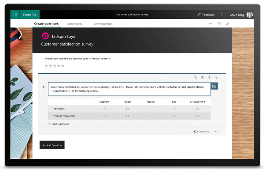Click the Add Question button
This screenshot has height=170, width=264.
[52, 145]
